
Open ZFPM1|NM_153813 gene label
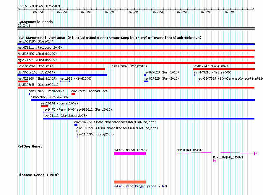(x=190, y=150)
